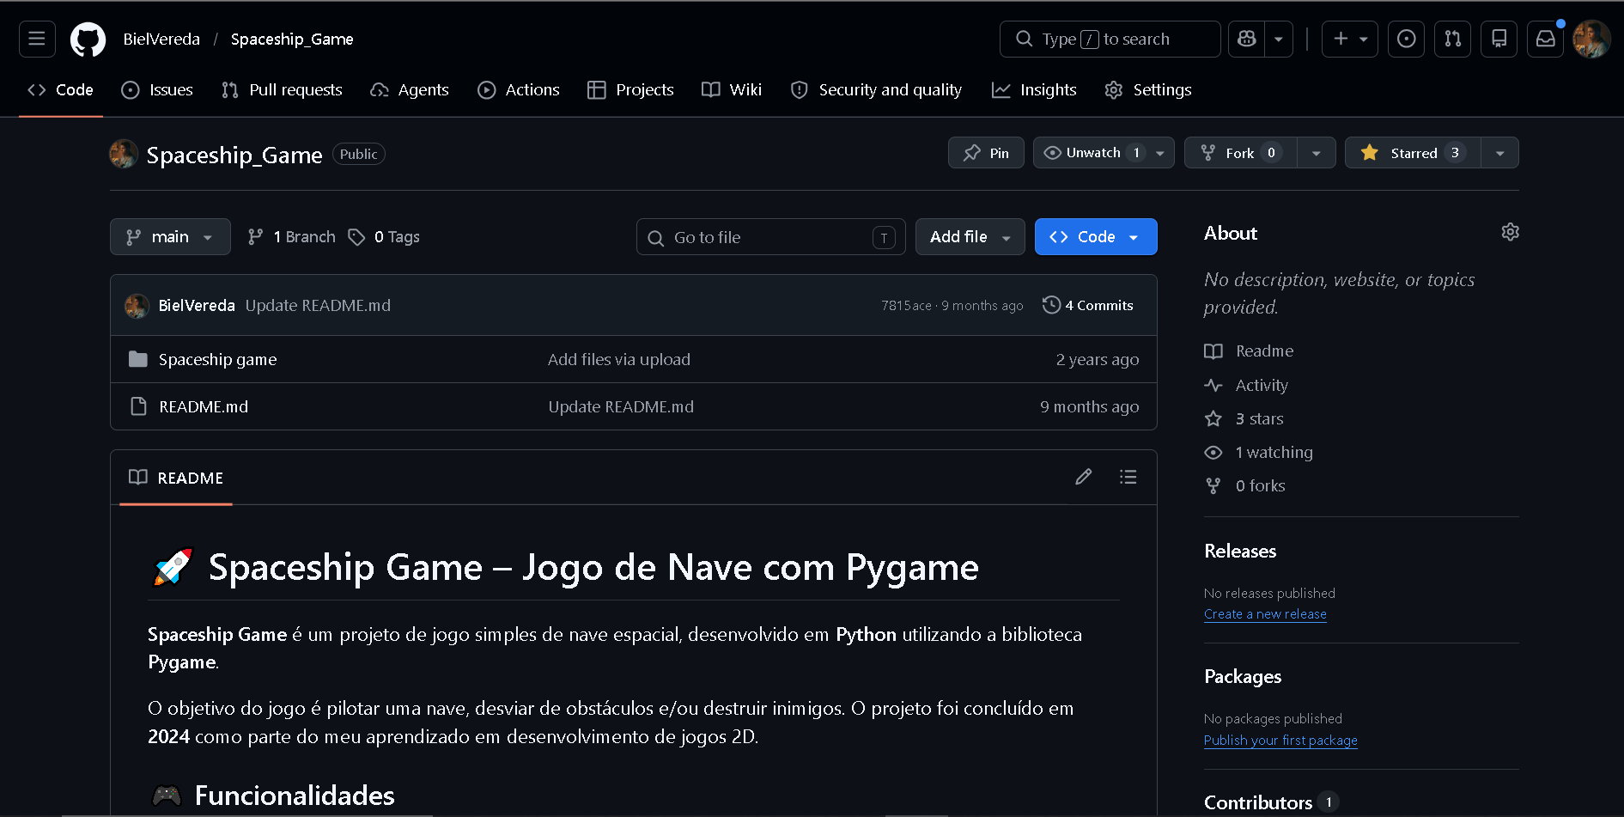Click the commit author avatar in the commit bar
The image size is (1624, 817).
(x=137, y=306)
